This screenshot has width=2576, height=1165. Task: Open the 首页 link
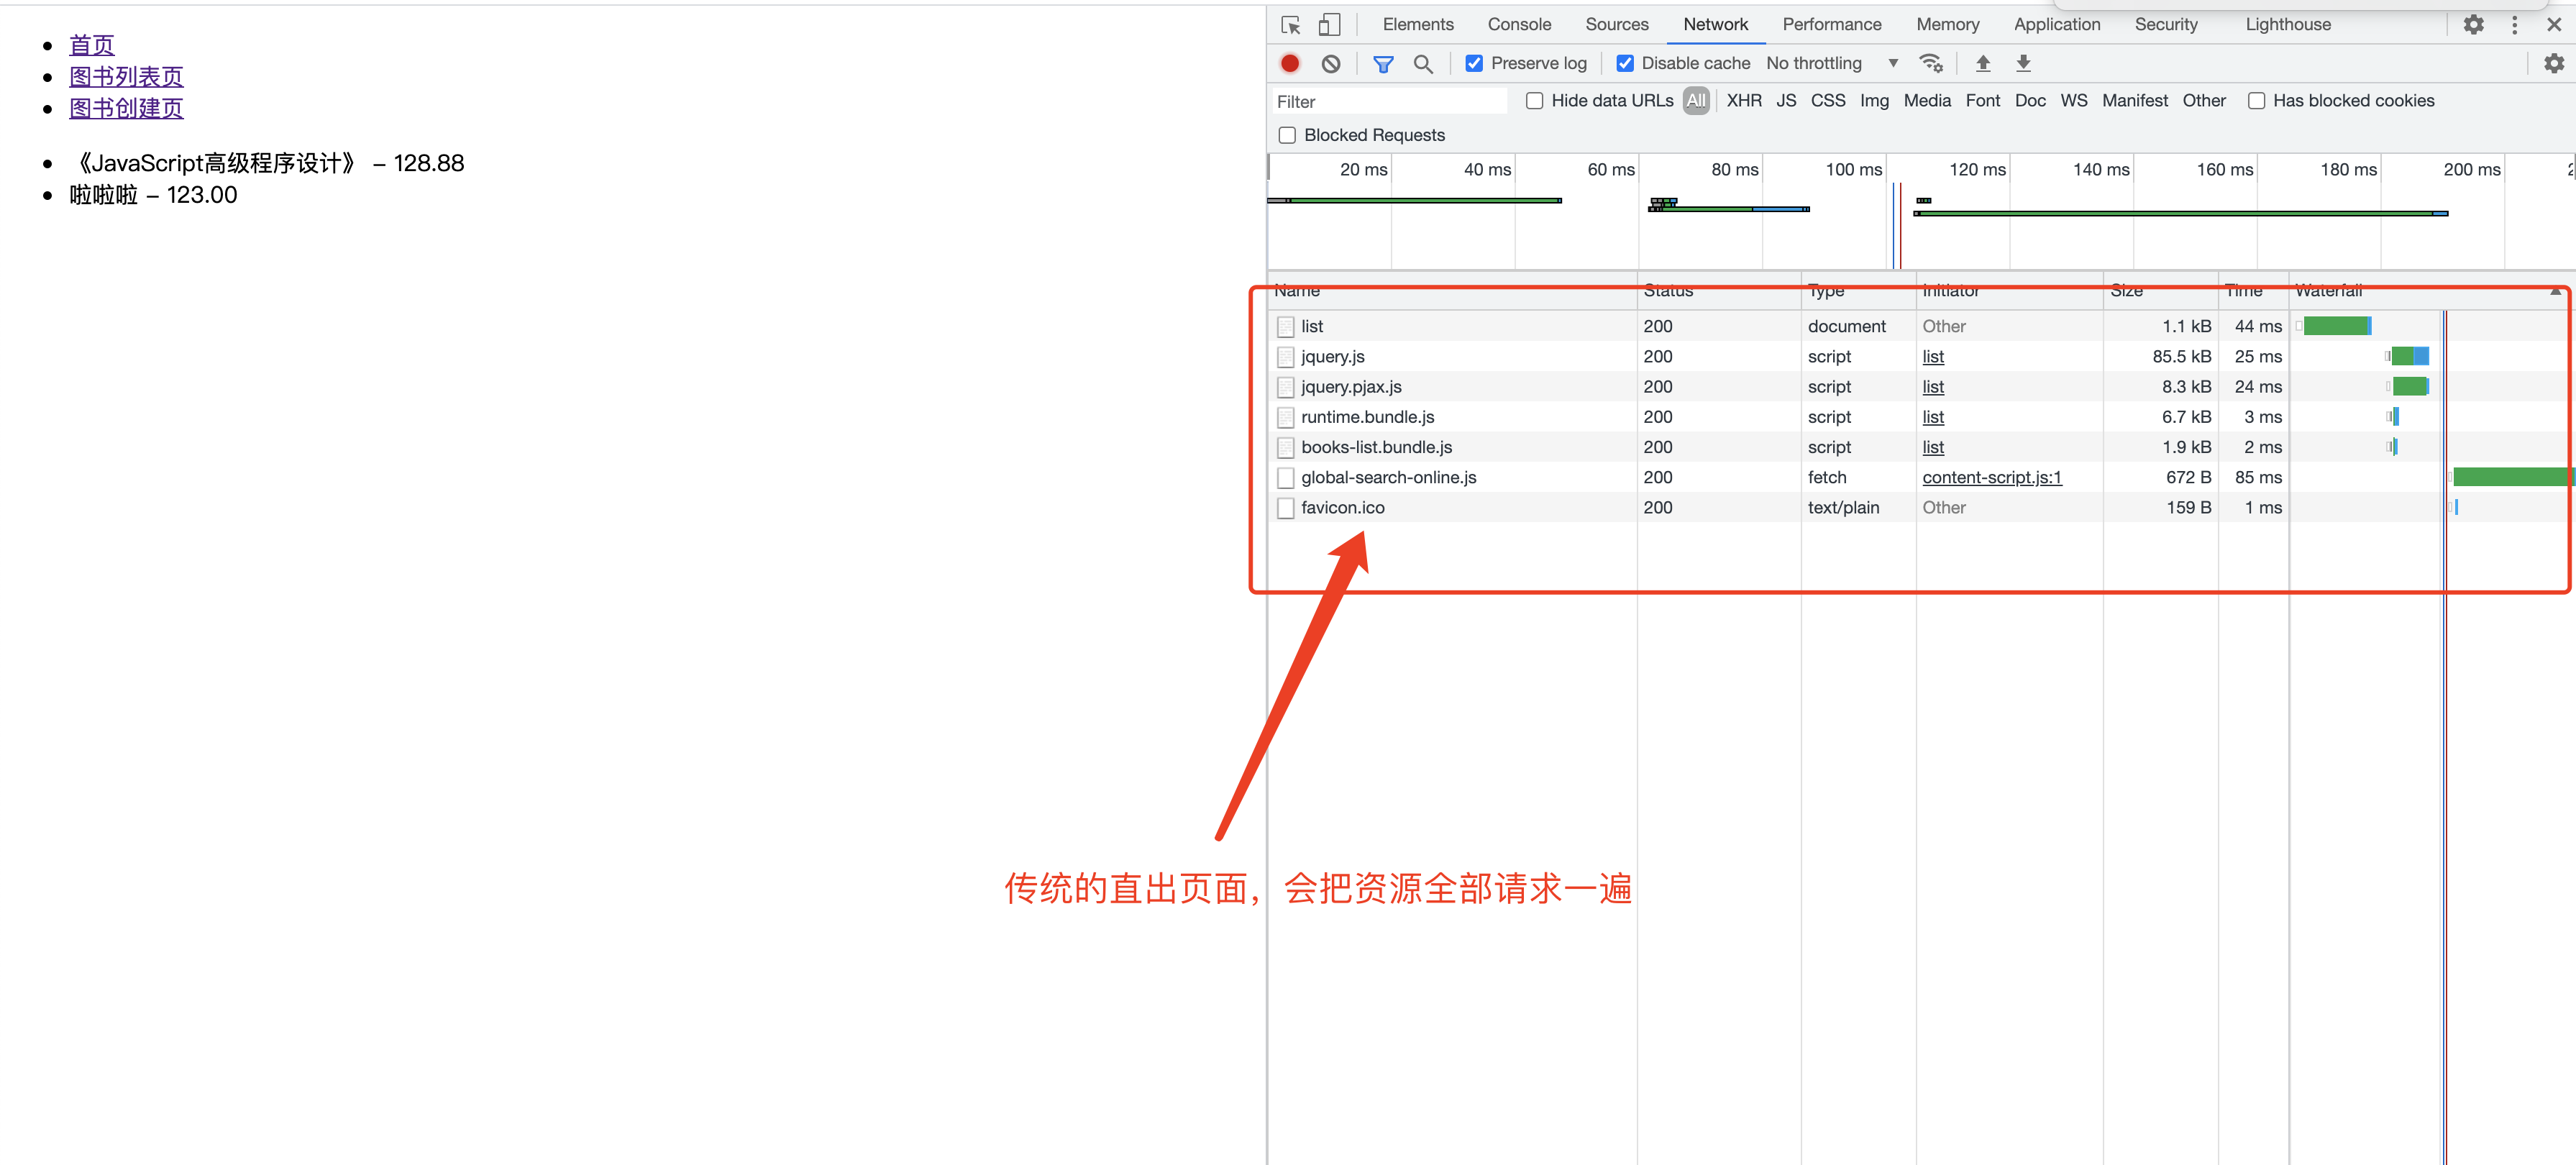pyautogui.click(x=92, y=45)
